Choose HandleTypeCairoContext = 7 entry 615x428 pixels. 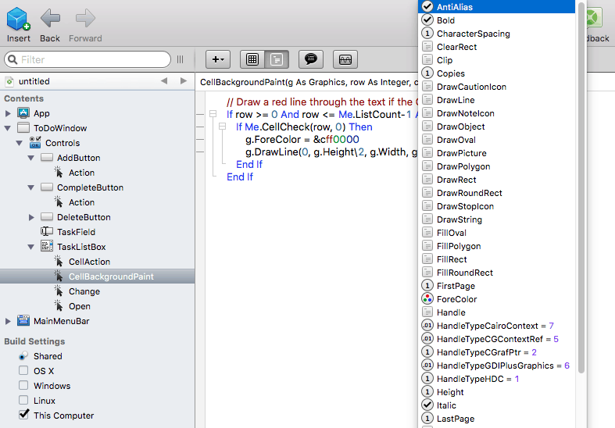click(x=496, y=326)
